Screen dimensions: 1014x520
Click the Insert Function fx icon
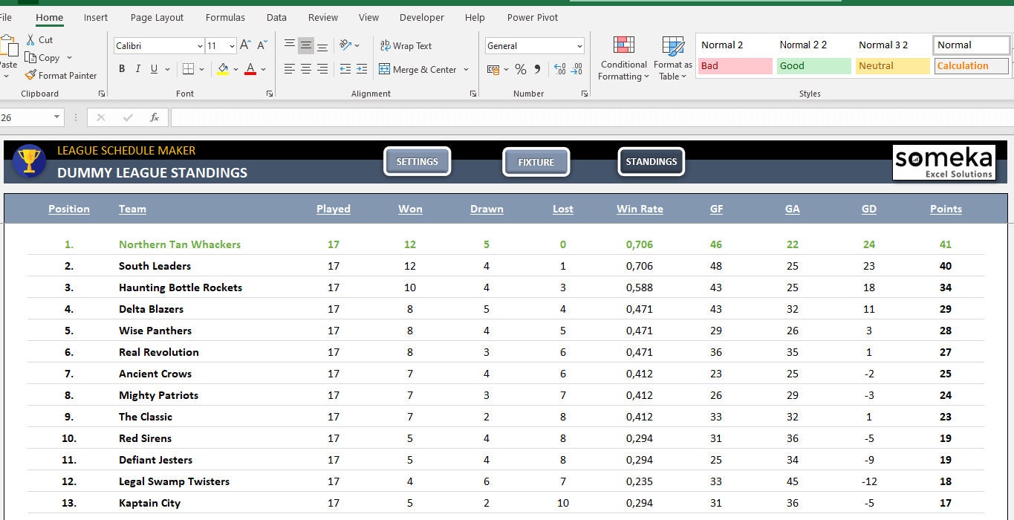coord(155,117)
